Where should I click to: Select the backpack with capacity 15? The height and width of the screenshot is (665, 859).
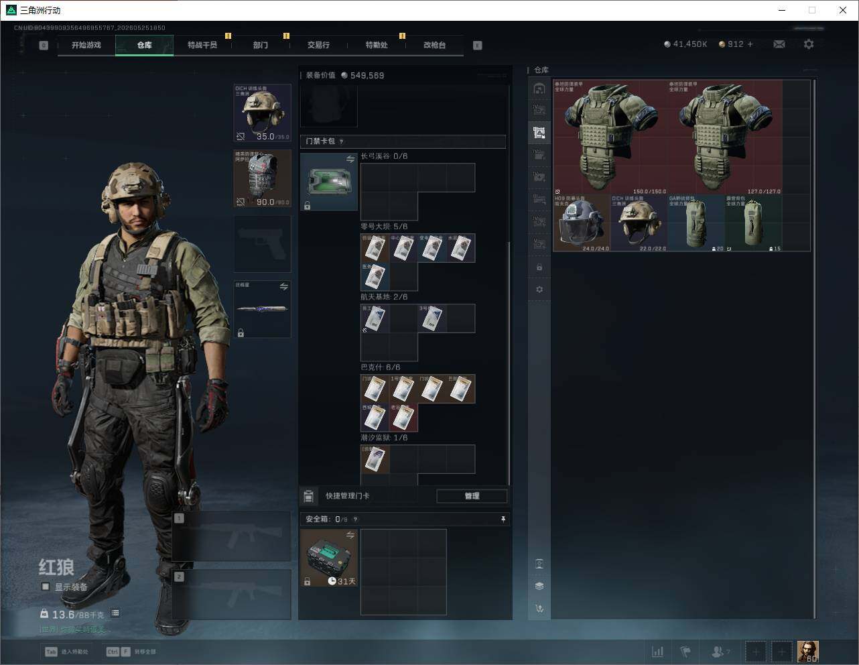click(x=754, y=223)
